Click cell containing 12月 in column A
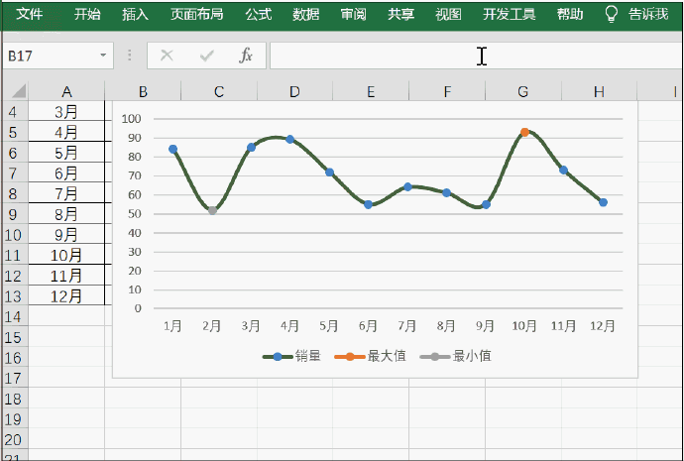This screenshot has height=461, width=684. [66, 296]
